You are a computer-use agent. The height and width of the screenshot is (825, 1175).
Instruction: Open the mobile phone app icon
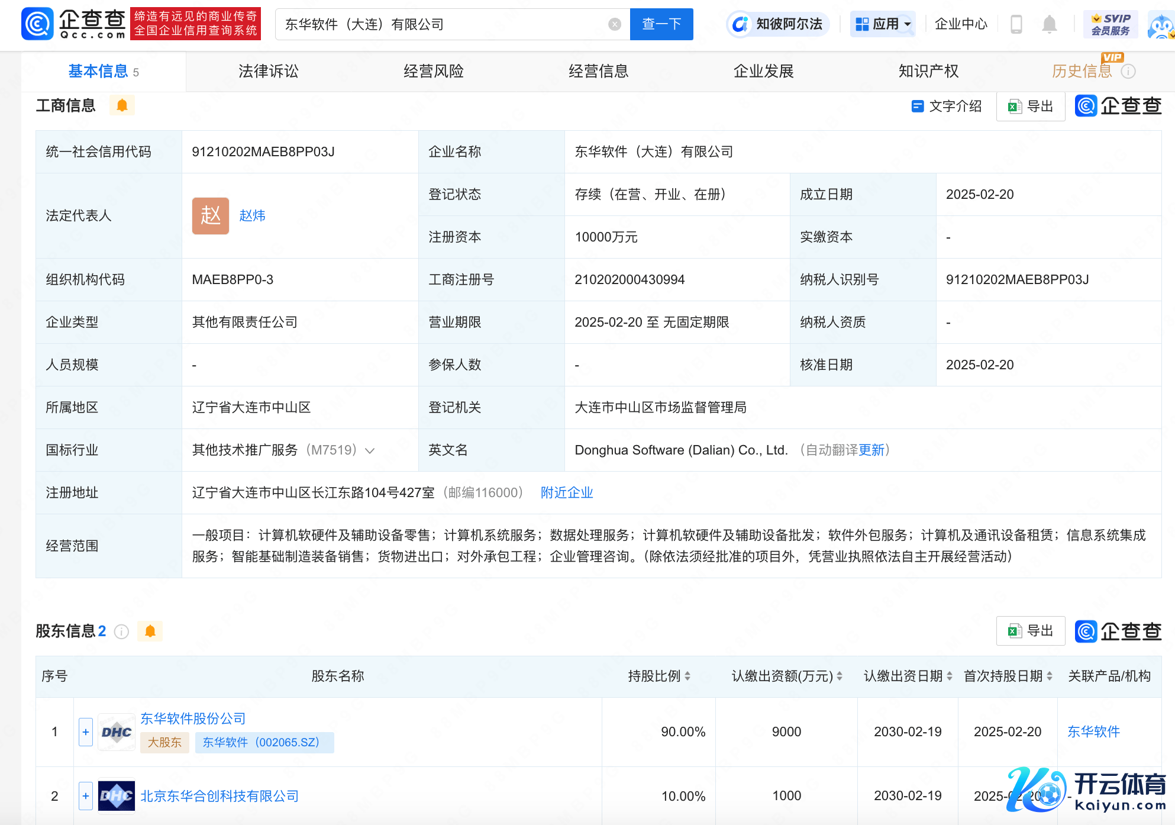coord(1016,24)
